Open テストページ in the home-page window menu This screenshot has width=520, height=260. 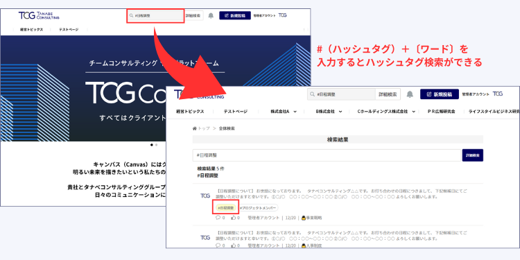[69, 30]
